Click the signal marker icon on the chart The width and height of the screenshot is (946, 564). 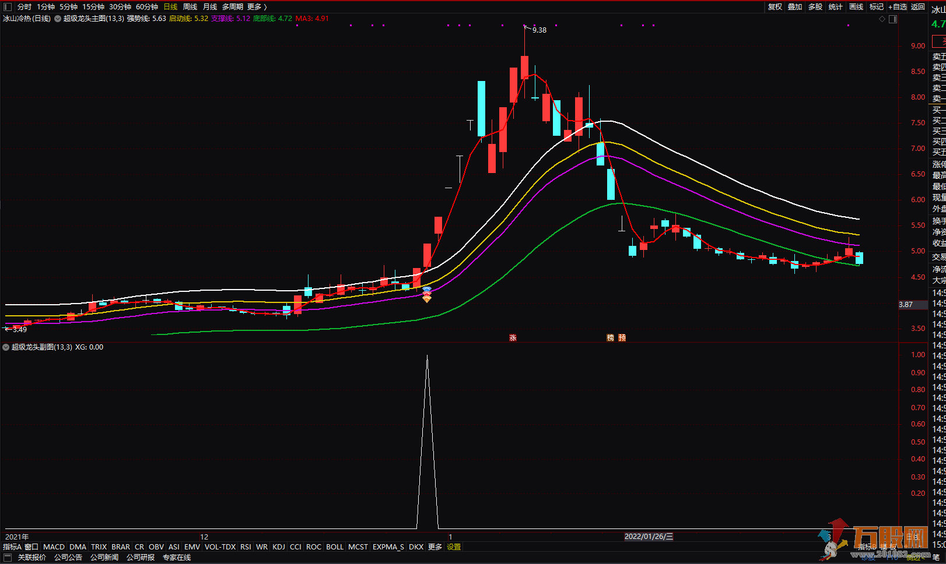[x=427, y=295]
